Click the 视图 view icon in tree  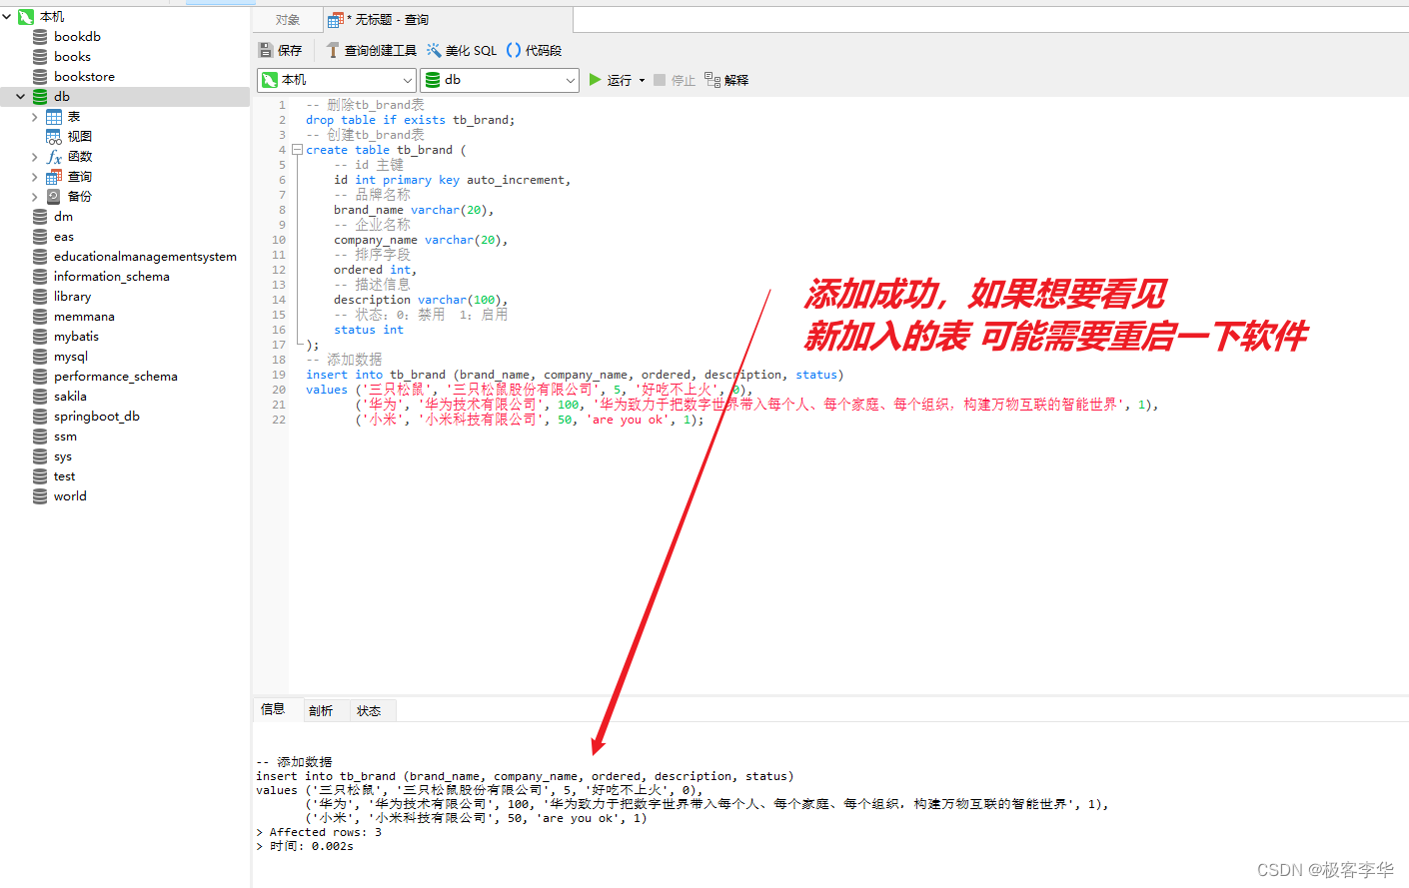[x=54, y=137]
